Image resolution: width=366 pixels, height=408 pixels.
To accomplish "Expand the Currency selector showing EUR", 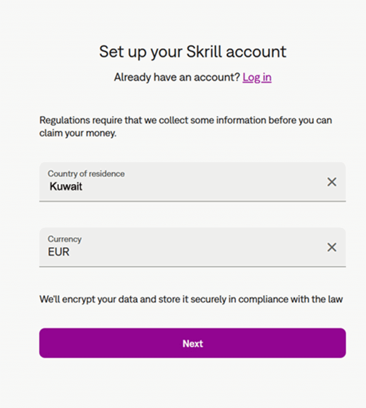I will pos(192,247).
